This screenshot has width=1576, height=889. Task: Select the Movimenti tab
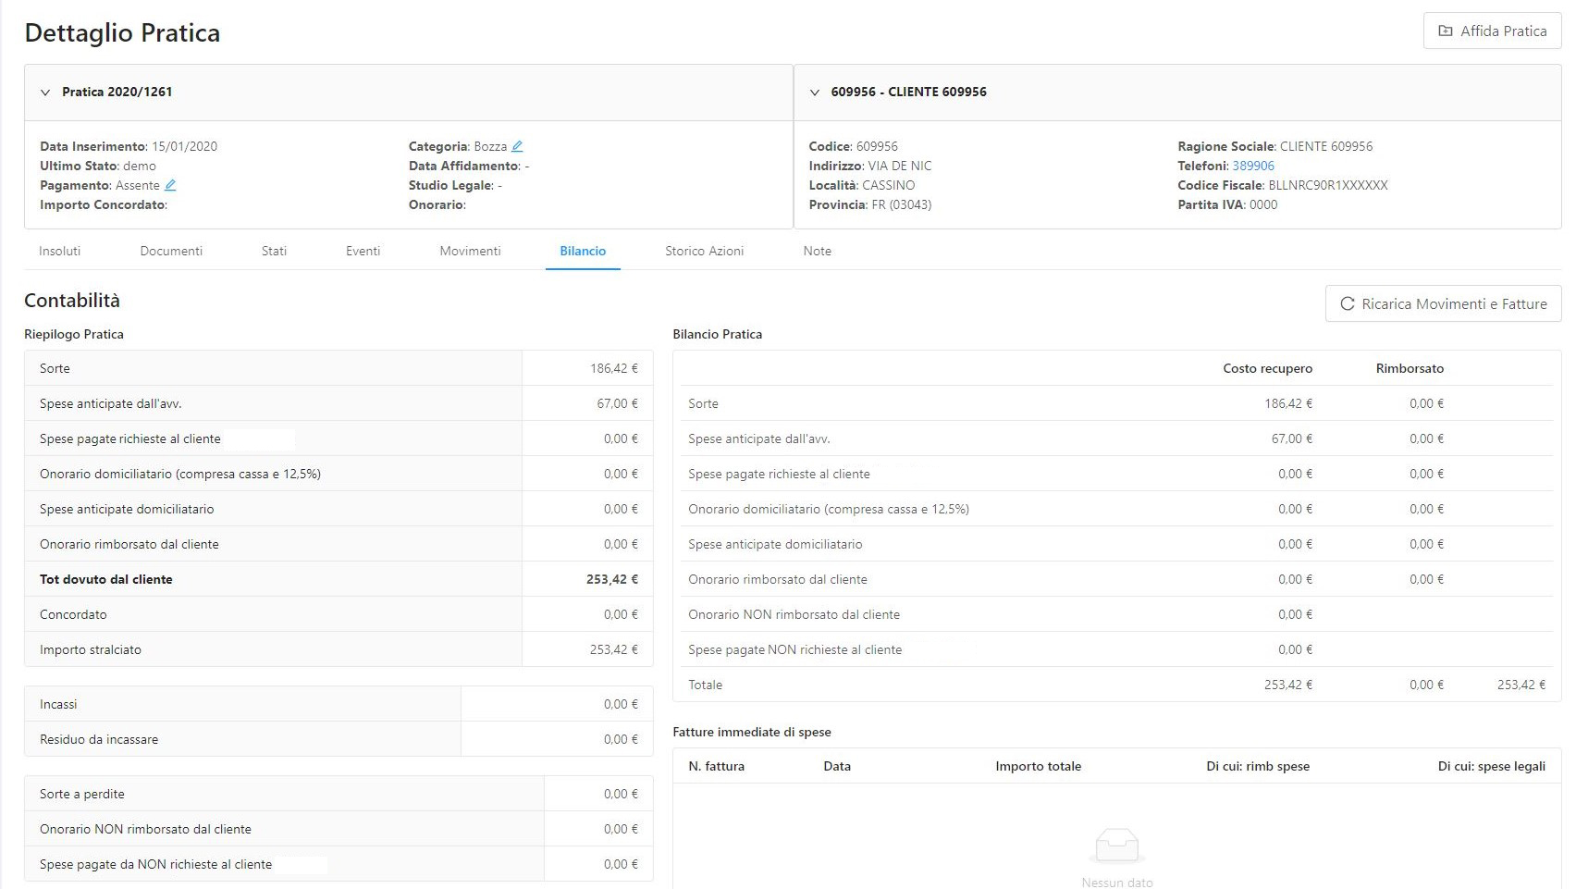(x=470, y=252)
